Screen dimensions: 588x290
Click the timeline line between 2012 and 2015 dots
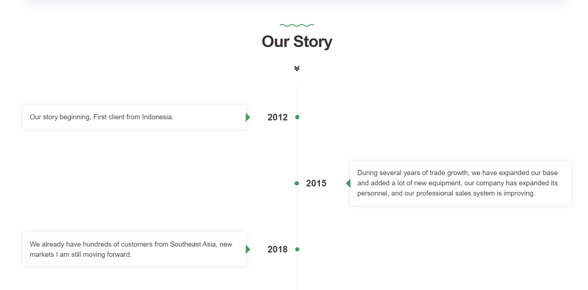tap(297, 150)
